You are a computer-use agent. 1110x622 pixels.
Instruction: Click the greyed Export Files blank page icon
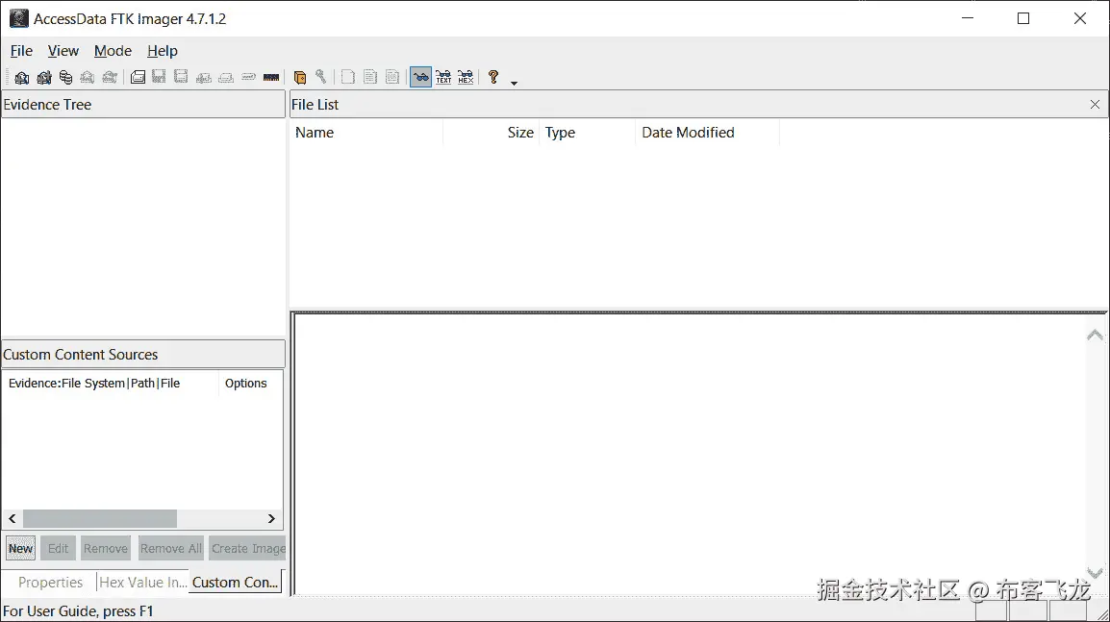pos(347,77)
